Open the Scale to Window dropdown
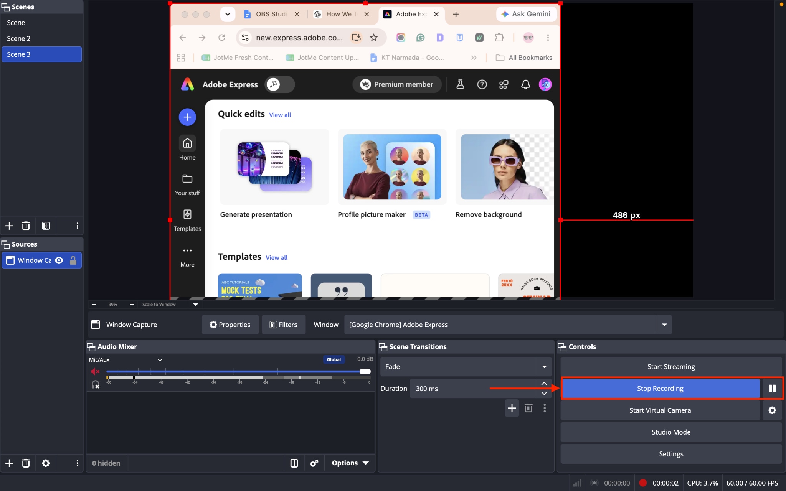The image size is (786, 491). pyautogui.click(x=195, y=304)
